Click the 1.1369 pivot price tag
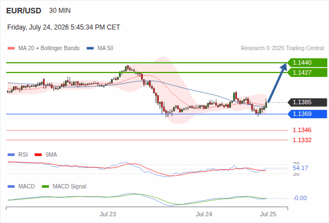The width and height of the screenshot is (329, 223). click(x=307, y=114)
